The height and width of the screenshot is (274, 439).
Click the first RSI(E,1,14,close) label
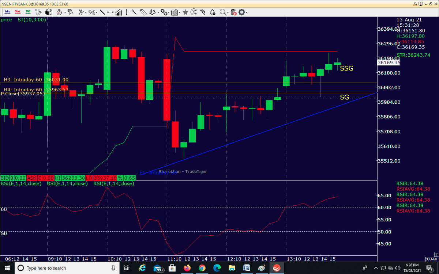coord(21,183)
